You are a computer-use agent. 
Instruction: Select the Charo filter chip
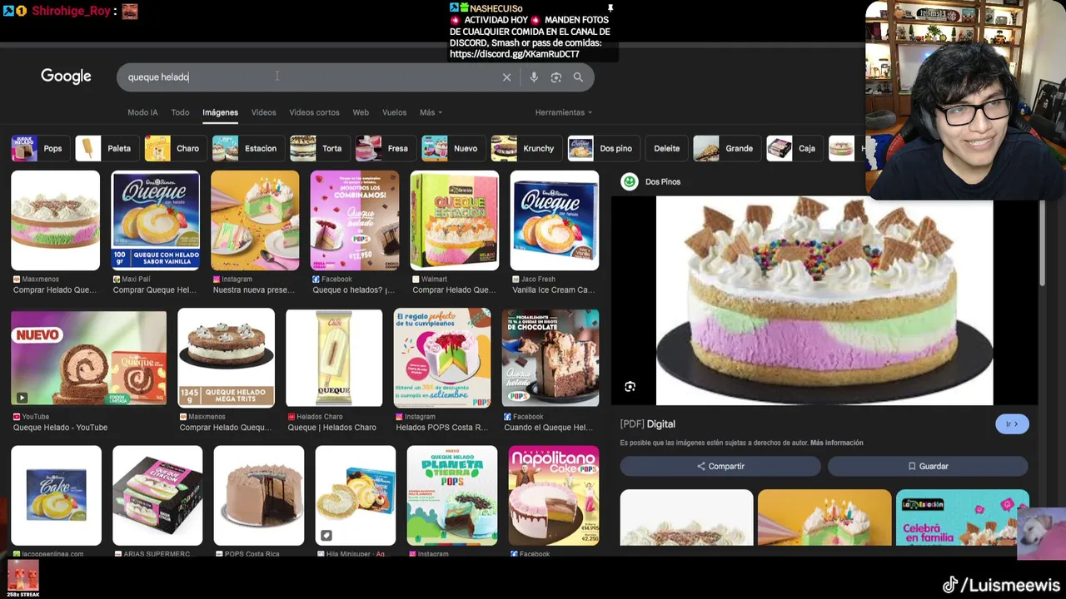click(x=174, y=148)
